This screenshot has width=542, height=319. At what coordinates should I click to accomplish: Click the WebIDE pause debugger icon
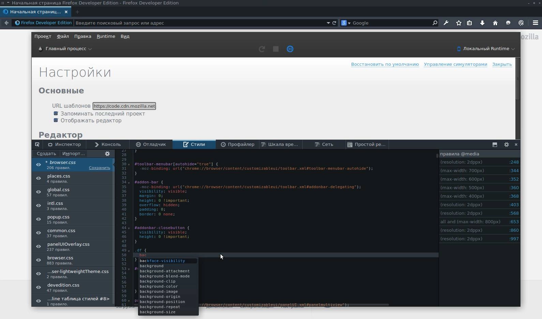pyautogui.click(x=290, y=49)
